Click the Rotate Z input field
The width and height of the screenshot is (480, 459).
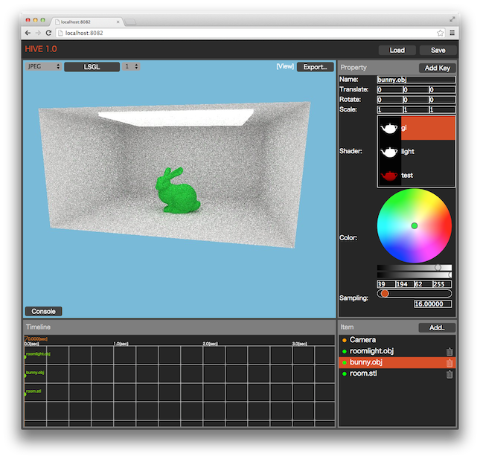click(442, 100)
